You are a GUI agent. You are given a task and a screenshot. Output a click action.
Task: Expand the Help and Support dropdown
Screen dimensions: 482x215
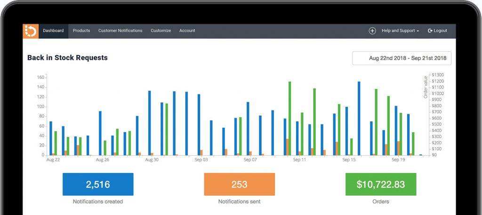pos(400,31)
